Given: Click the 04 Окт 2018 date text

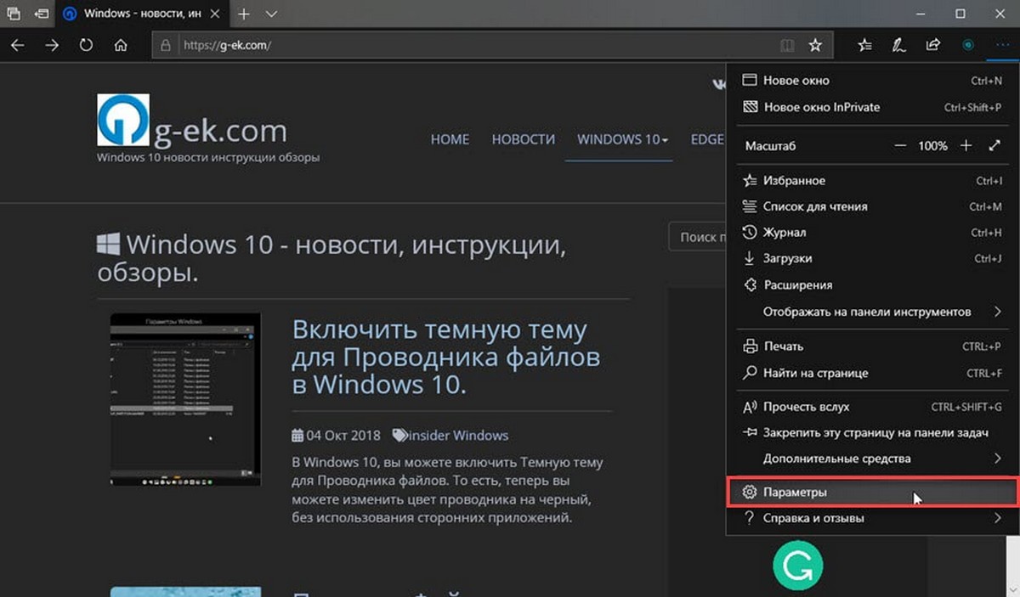Looking at the screenshot, I should (343, 436).
